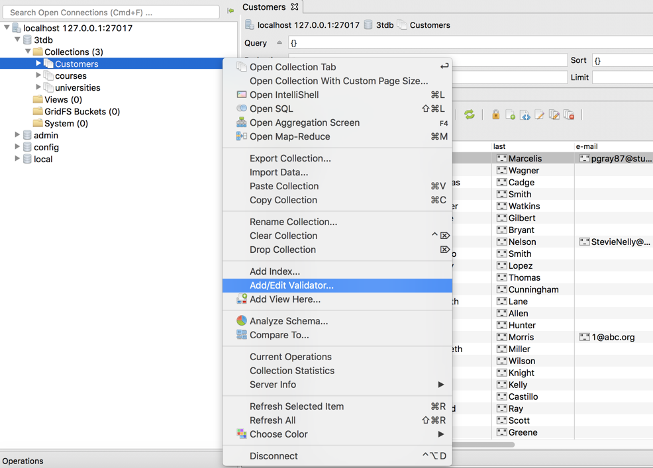This screenshot has height=468, width=653.
Task: Click the multi-document edit pencil icon
Action: pyautogui.click(x=554, y=115)
